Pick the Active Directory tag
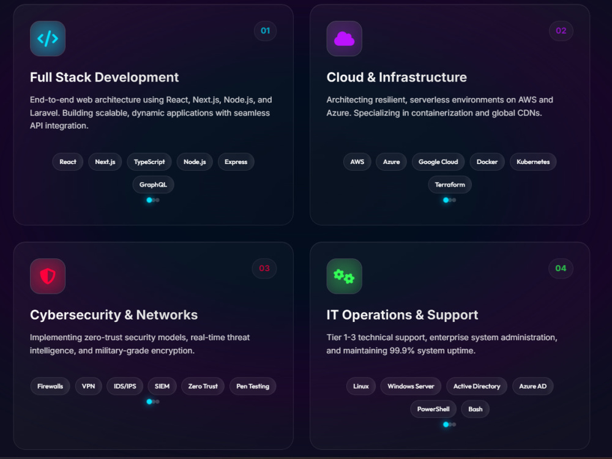The height and width of the screenshot is (459, 612). pos(477,386)
